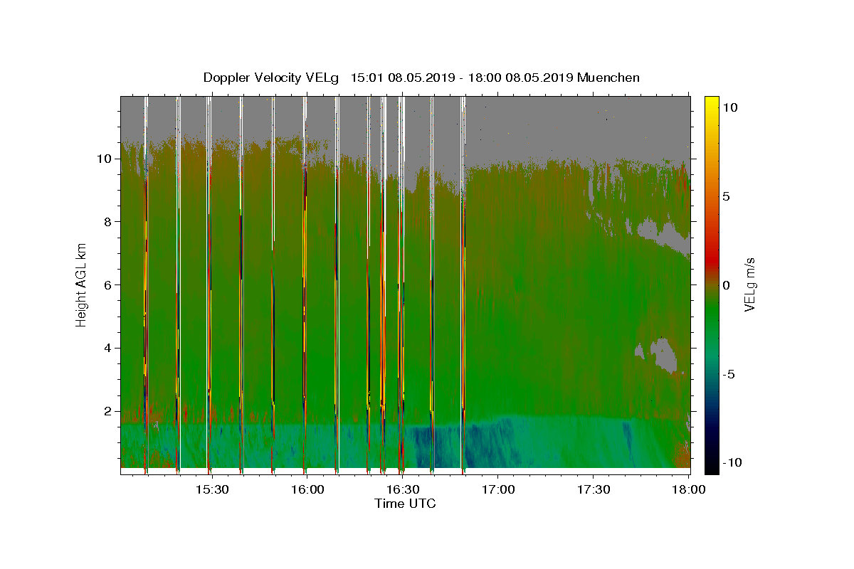
Task: Click the colorbar tick label 5
Action: click(x=727, y=196)
